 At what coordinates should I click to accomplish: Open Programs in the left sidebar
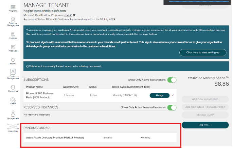[13, 8]
